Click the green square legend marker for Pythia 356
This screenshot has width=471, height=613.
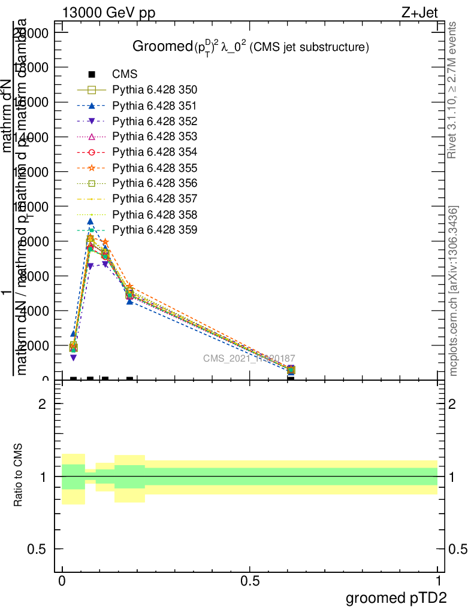click(x=92, y=183)
